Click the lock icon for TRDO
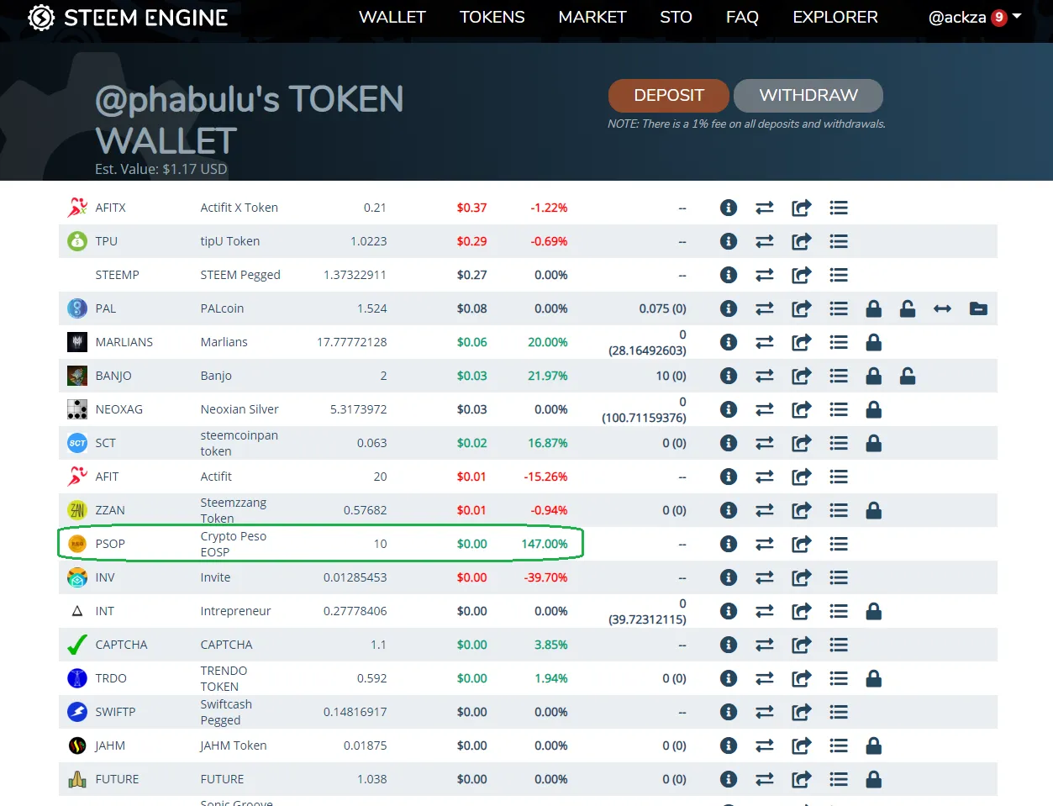1053x806 pixels. pos(874,678)
